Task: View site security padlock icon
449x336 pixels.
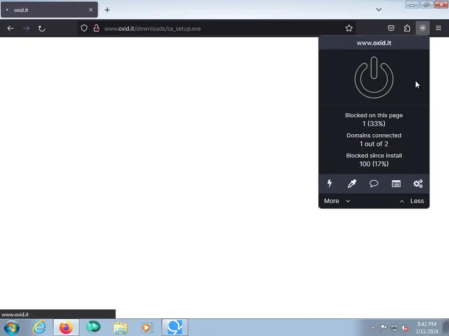Action: pos(96,28)
